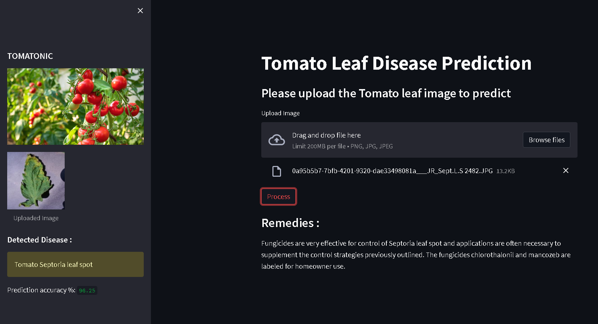Image resolution: width=598 pixels, height=324 pixels.
Task: Click the Uploaded Image caption
Action: click(x=36, y=218)
